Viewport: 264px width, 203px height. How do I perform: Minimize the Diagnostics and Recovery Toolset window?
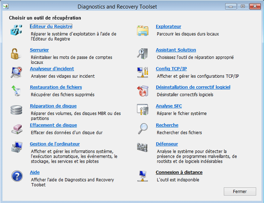(231, 7)
